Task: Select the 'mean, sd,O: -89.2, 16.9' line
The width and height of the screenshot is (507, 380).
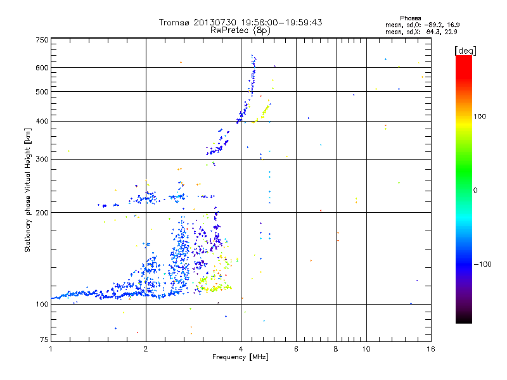Action: pos(422,25)
